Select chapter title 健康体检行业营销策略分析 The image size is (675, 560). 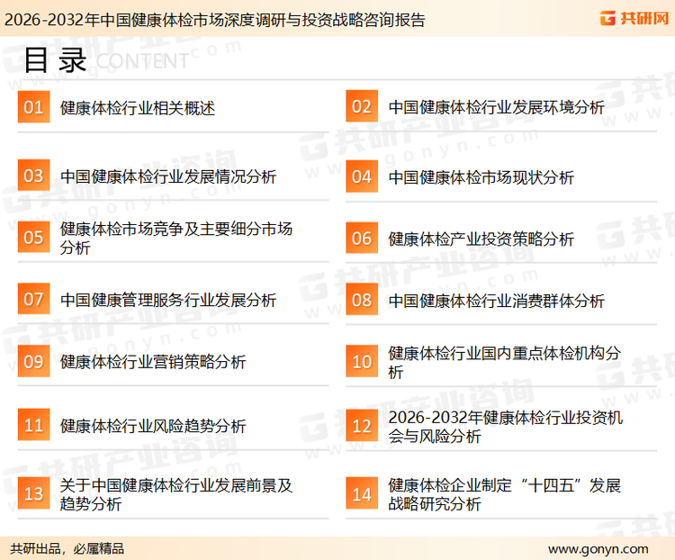[153, 362]
